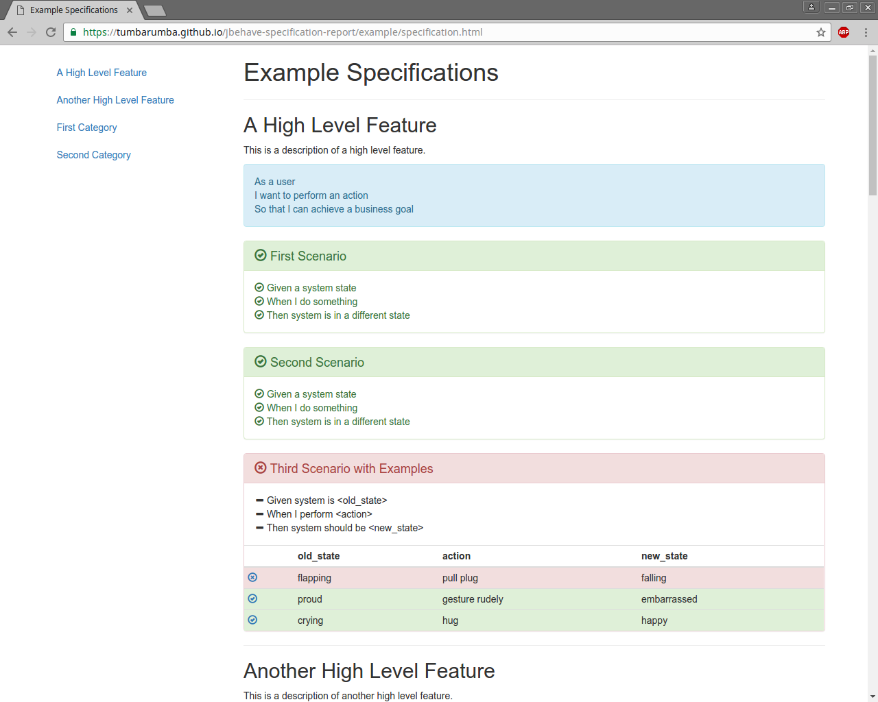Image resolution: width=878 pixels, height=702 pixels.
Task: Click the red failure icon beside Third Scenario
Action: tap(260, 468)
